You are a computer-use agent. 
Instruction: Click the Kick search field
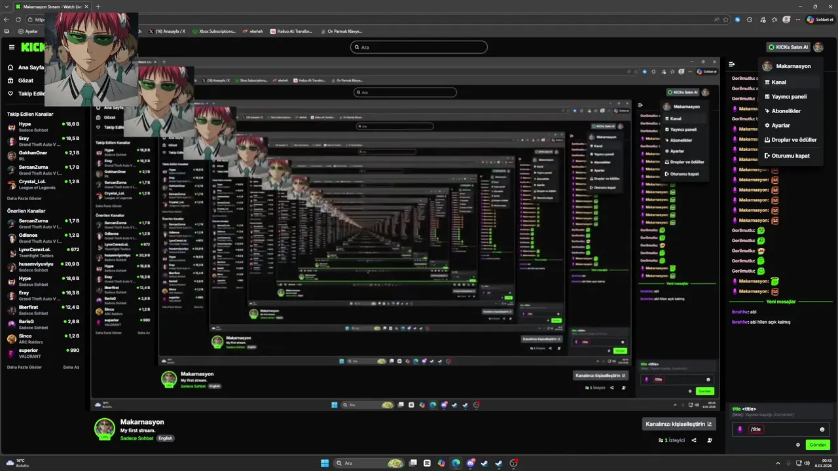[x=419, y=47]
